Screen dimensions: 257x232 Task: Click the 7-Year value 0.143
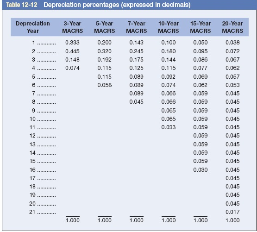coord(136,43)
